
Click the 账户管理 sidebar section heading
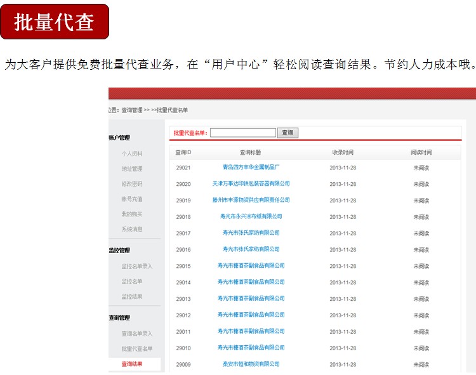pyautogui.click(x=119, y=138)
